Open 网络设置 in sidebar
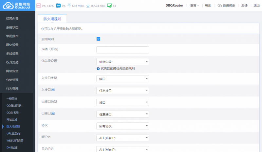Screen dimensions: 262x152 point(12,45)
